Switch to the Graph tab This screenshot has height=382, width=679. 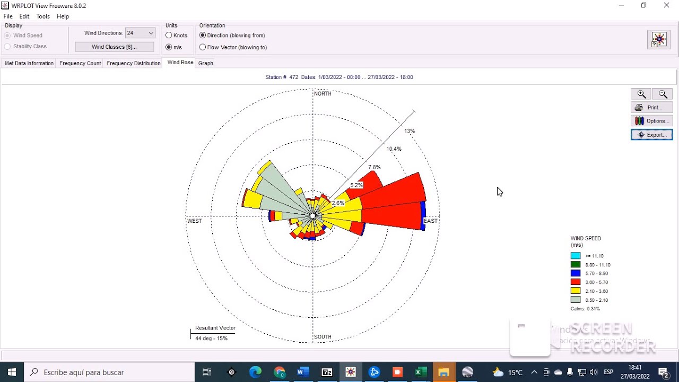(205, 63)
